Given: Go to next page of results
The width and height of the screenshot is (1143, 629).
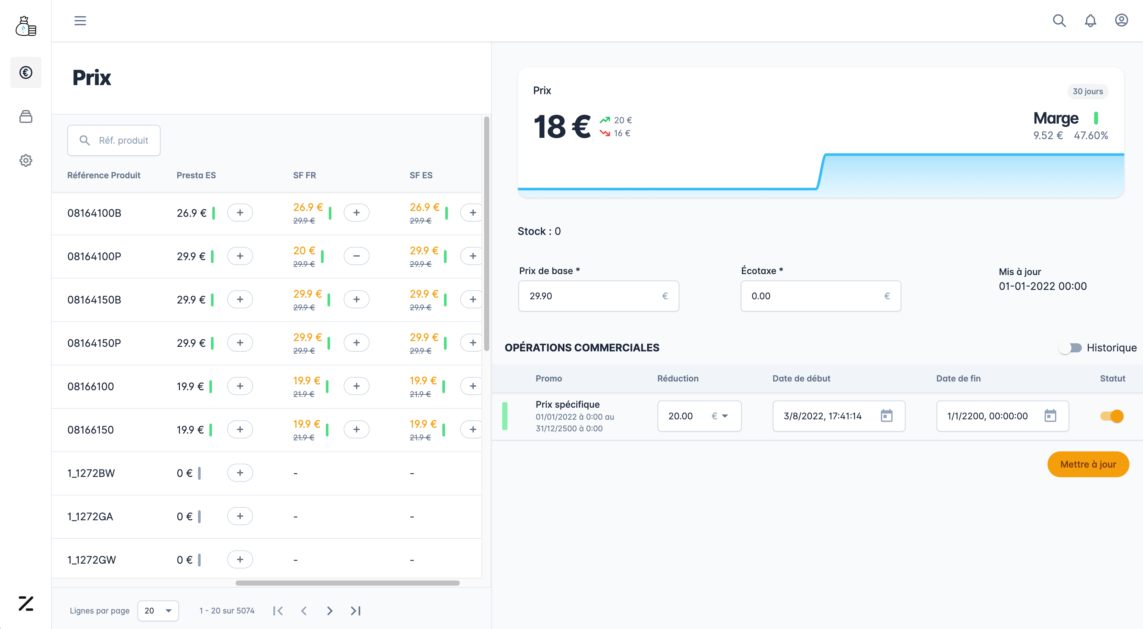Looking at the screenshot, I should [x=329, y=611].
